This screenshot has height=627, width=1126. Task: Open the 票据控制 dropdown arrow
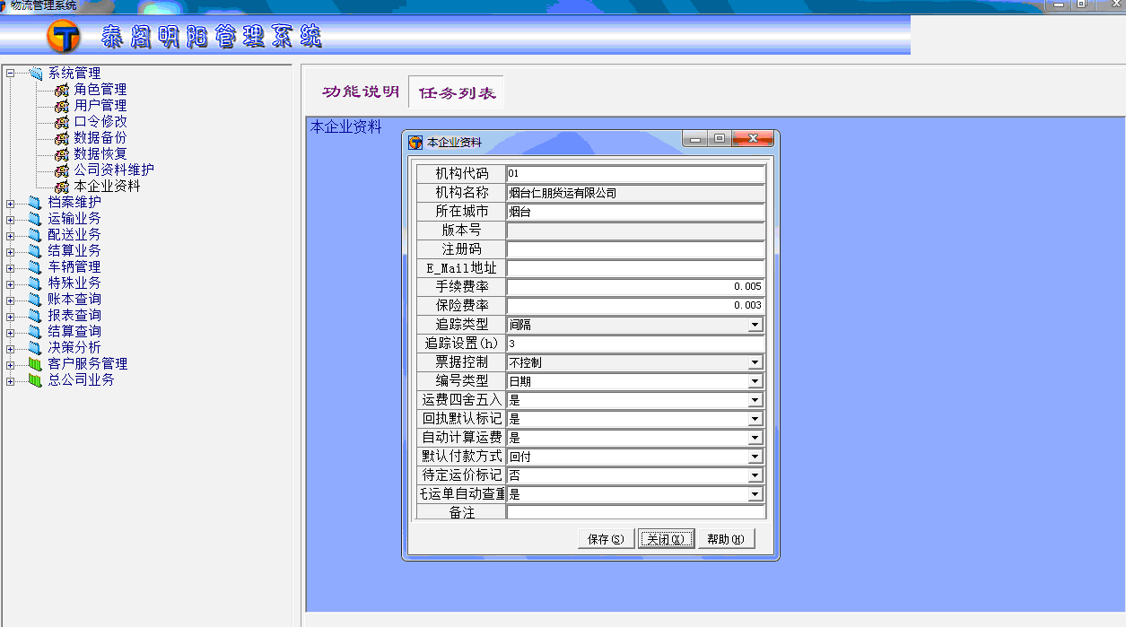(755, 362)
